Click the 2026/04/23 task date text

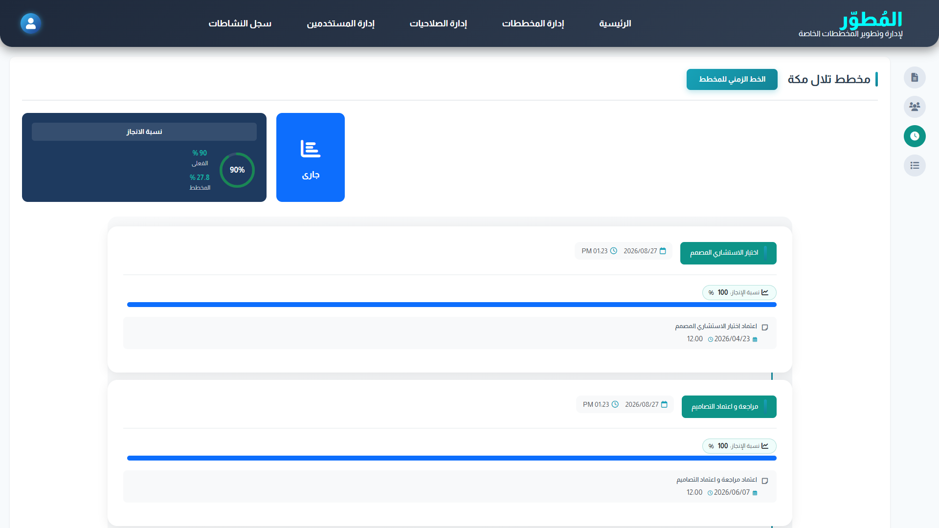click(x=732, y=339)
